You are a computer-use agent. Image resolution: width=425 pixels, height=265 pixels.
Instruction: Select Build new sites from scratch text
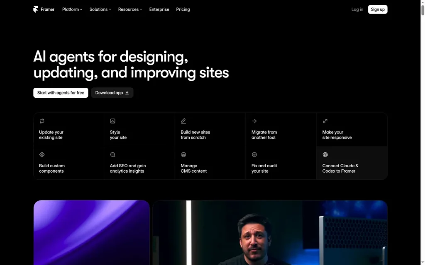click(x=195, y=135)
